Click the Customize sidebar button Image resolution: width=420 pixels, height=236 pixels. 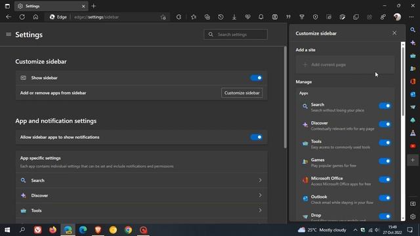click(x=242, y=93)
